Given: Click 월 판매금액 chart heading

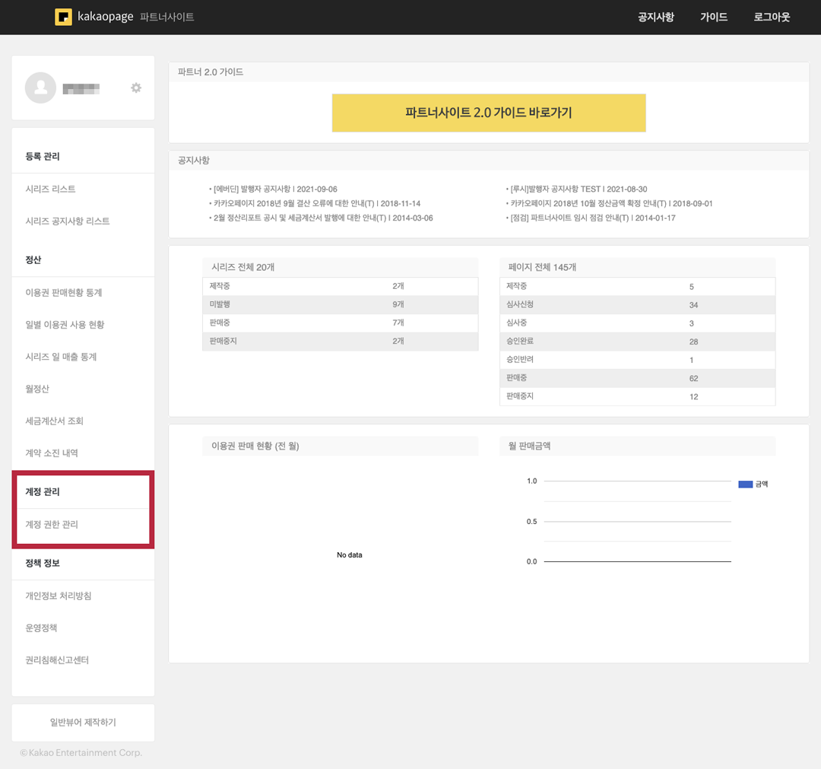Looking at the screenshot, I should pyautogui.click(x=529, y=446).
